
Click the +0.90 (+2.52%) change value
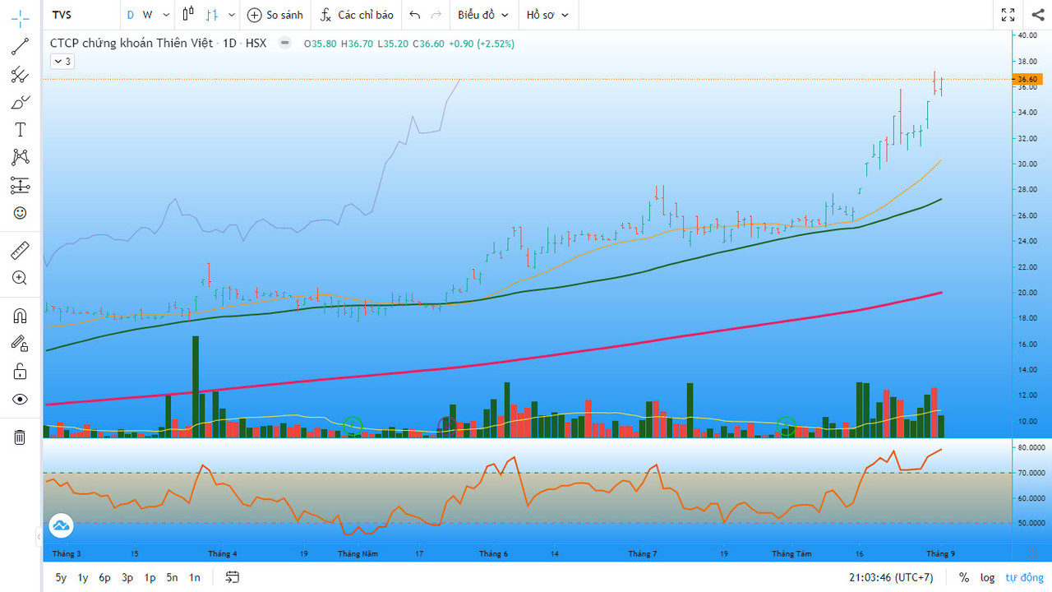pos(482,43)
